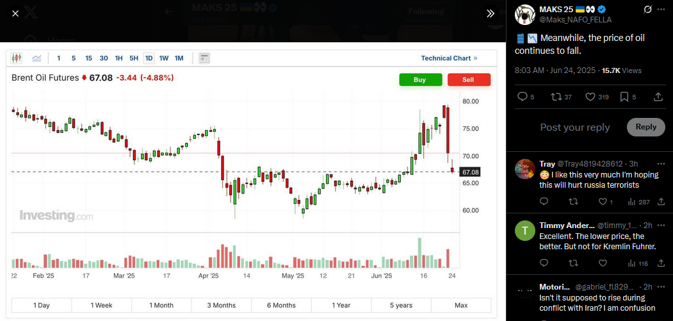Open Tray's profile avatar
This screenshot has width=673, height=321.
click(524, 168)
